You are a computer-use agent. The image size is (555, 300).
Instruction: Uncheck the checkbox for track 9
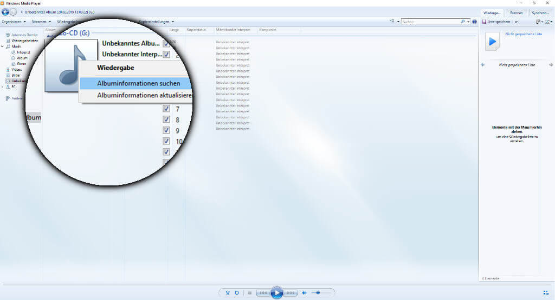tap(166, 130)
